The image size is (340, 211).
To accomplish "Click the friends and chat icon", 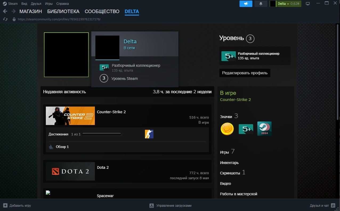I will click(x=333, y=205).
